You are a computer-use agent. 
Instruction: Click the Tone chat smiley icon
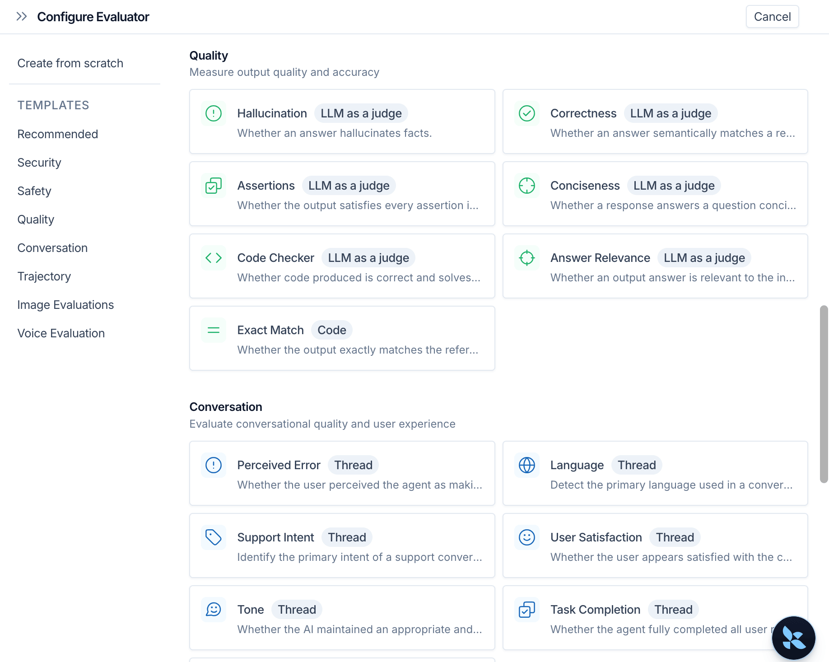214,610
